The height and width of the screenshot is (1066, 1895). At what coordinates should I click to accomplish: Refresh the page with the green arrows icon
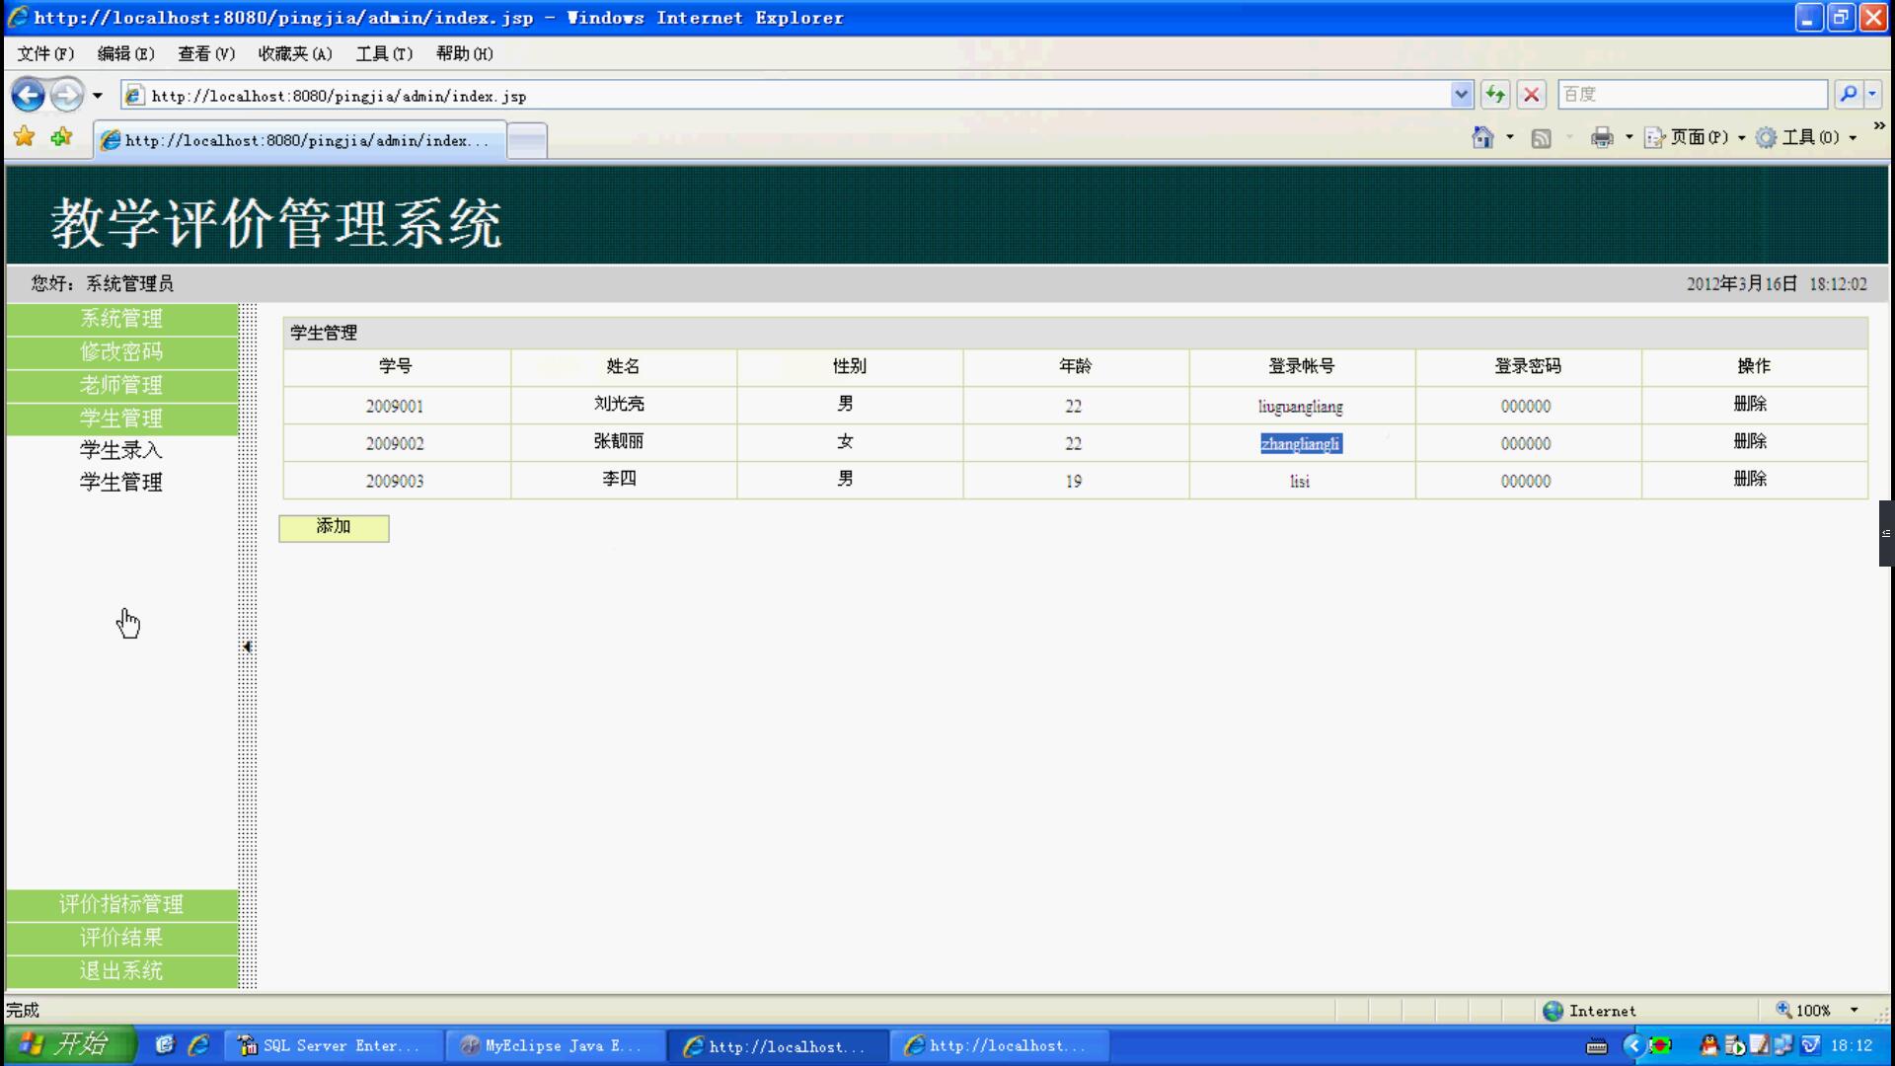coord(1495,95)
